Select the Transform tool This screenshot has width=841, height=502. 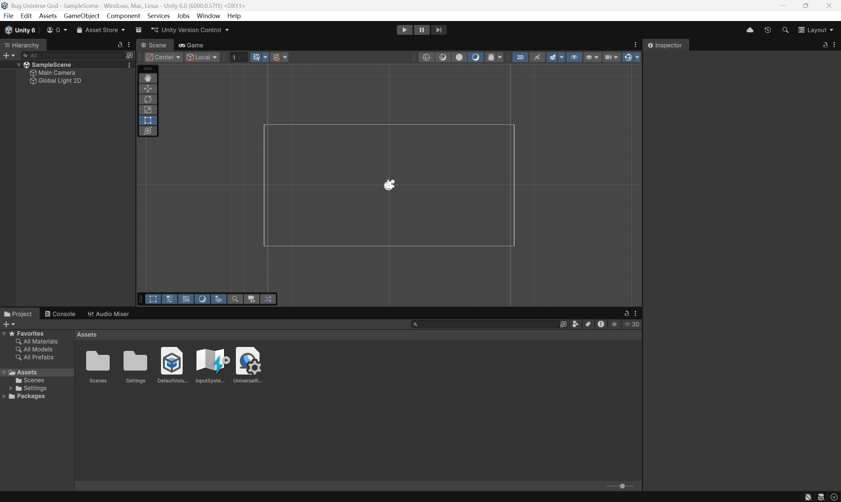pyautogui.click(x=148, y=131)
